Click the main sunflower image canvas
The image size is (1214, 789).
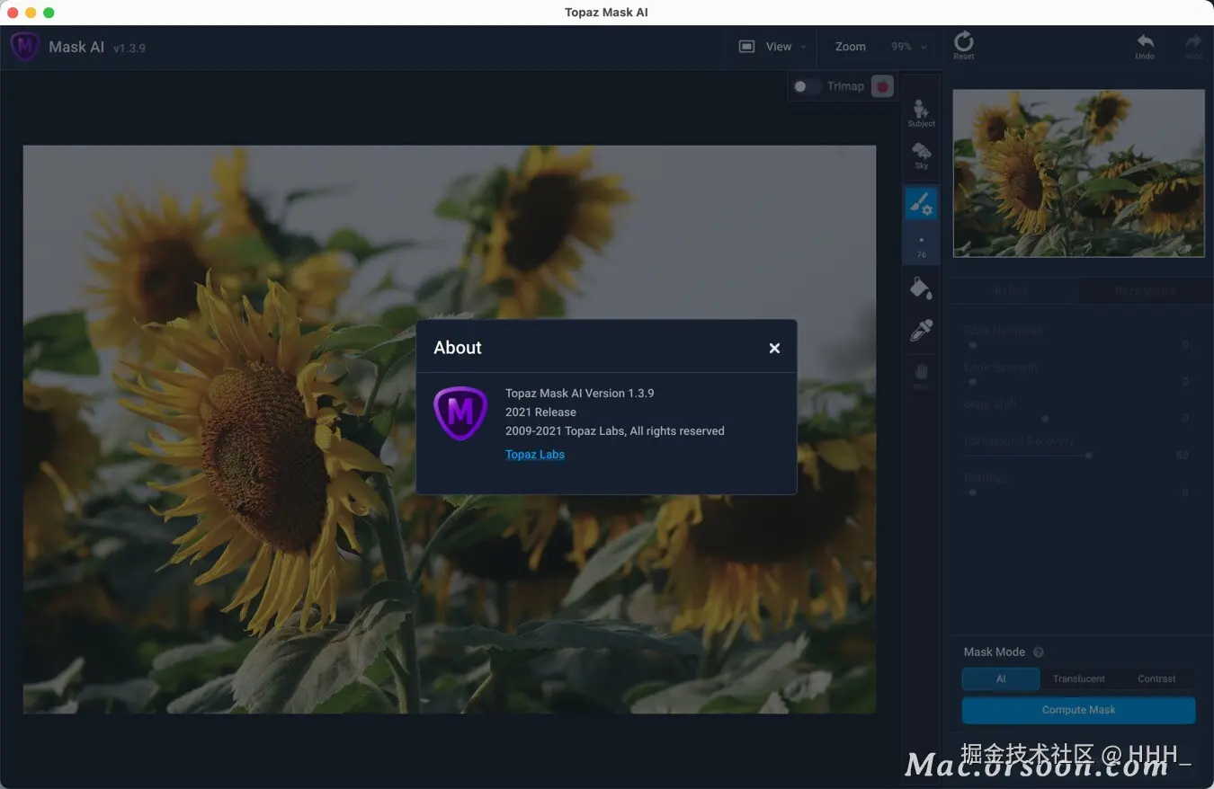(x=450, y=430)
